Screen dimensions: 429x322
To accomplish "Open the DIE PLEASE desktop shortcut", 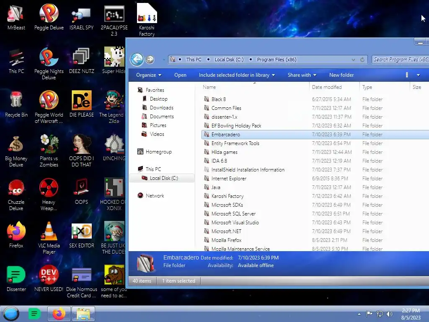I will coord(82,104).
